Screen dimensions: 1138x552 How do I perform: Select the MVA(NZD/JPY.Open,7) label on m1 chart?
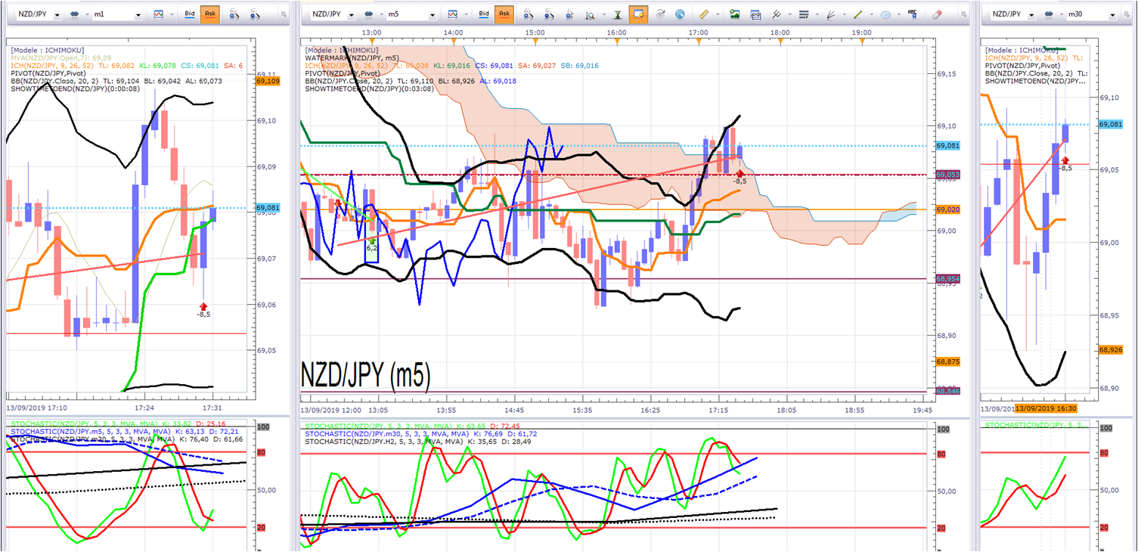[x=62, y=57]
